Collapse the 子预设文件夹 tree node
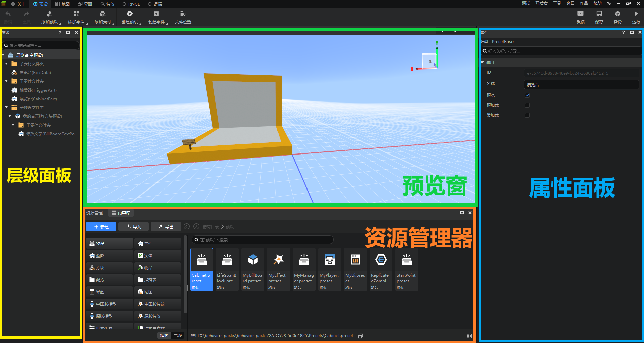 [6, 107]
